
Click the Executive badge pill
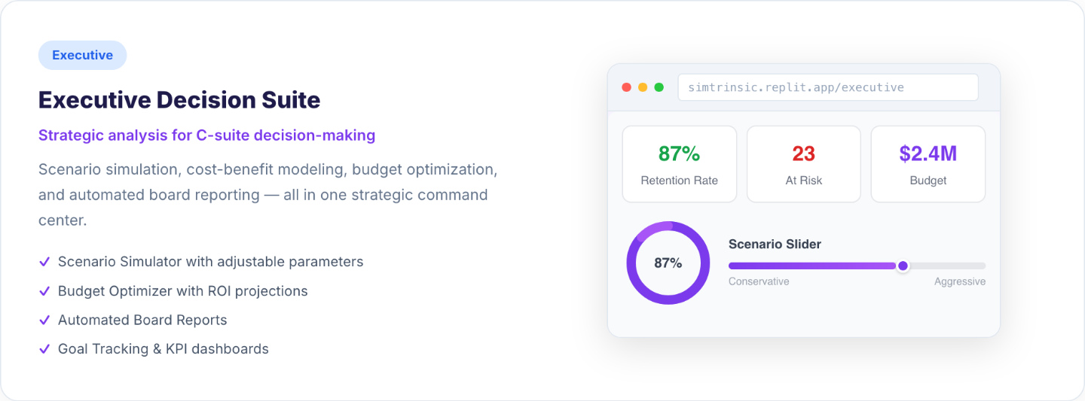(x=82, y=55)
